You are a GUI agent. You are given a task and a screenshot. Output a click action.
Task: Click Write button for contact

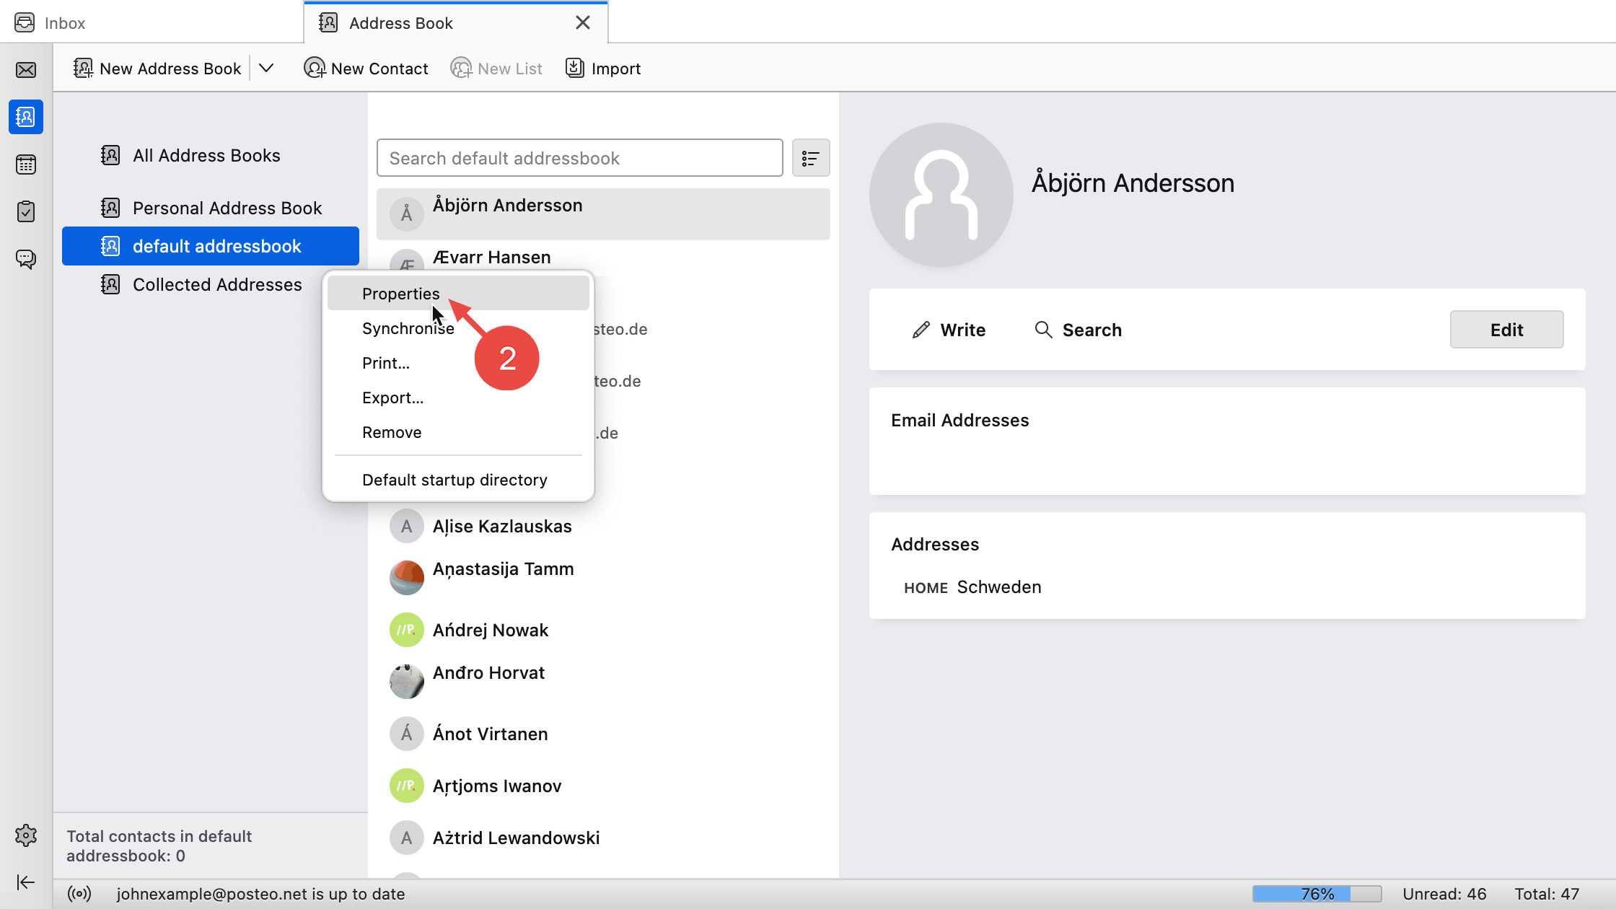pyautogui.click(x=949, y=330)
